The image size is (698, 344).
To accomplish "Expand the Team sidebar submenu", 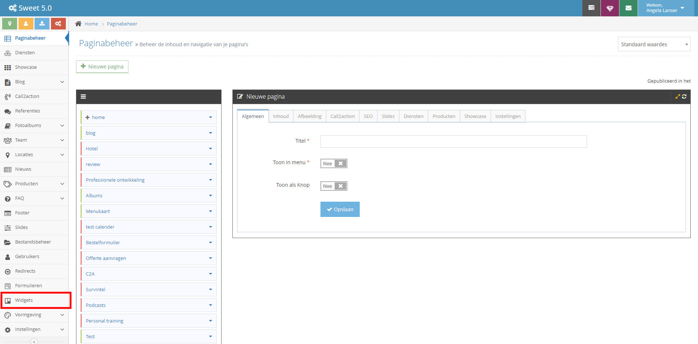I will pyautogui.click(x=62, y=140).
